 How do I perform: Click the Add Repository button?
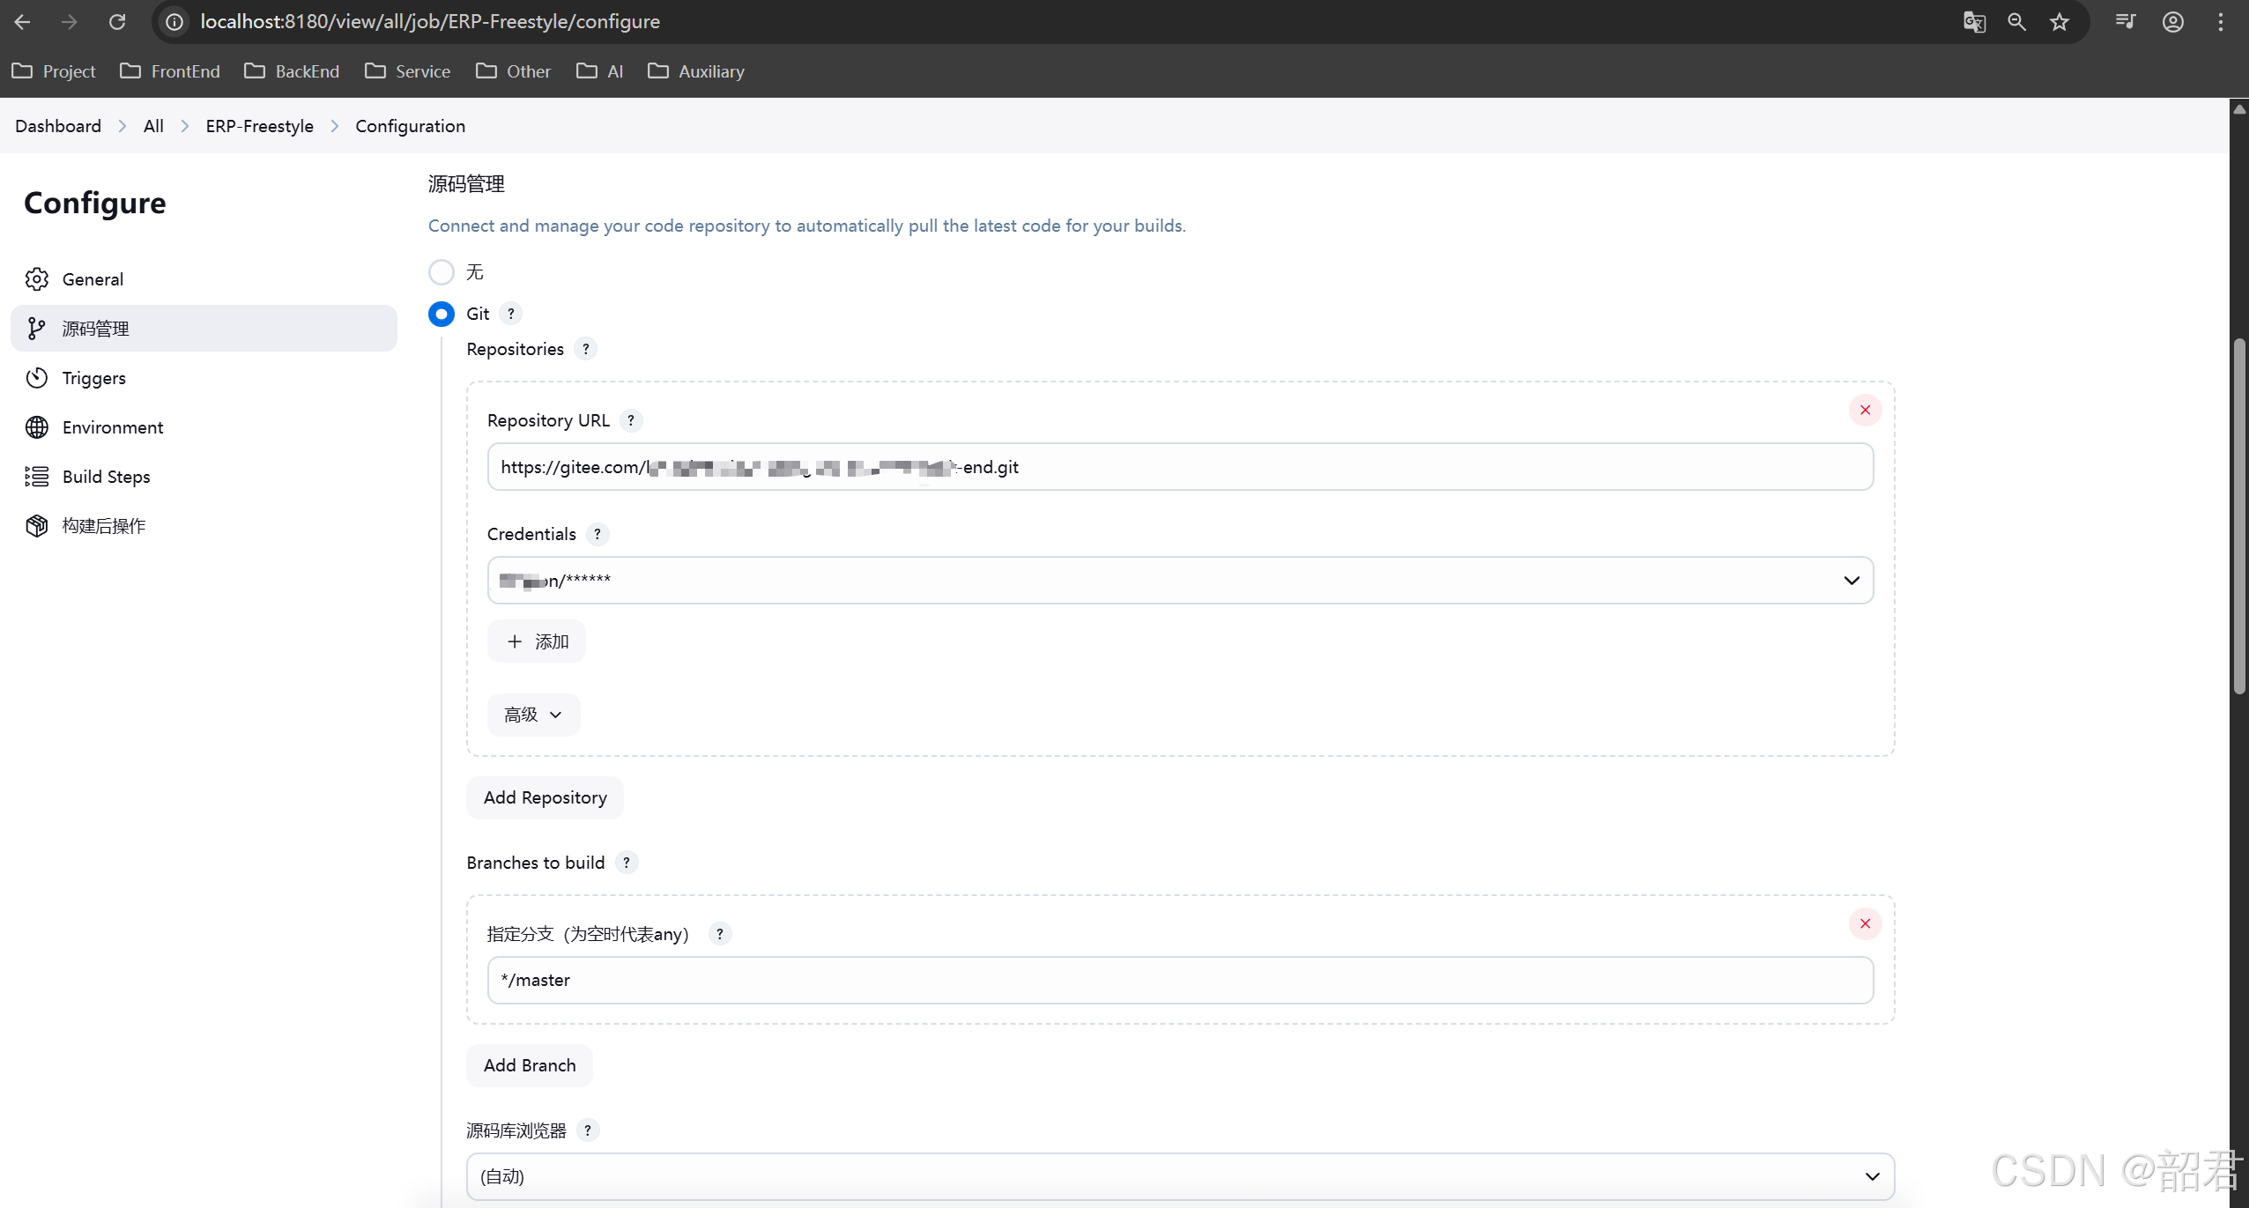click(545, 797)
